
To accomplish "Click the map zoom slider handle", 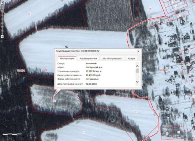I will (2, 10).
